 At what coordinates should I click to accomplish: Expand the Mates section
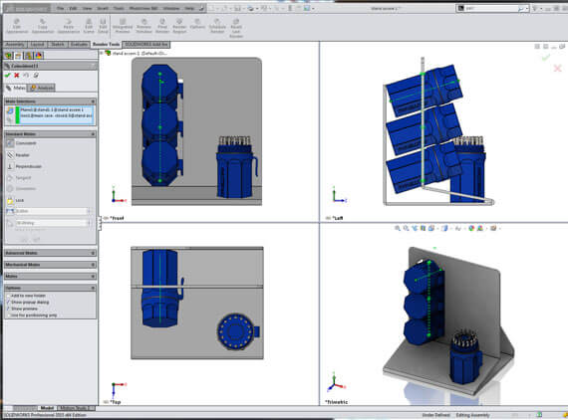click(x=93, y=276)
